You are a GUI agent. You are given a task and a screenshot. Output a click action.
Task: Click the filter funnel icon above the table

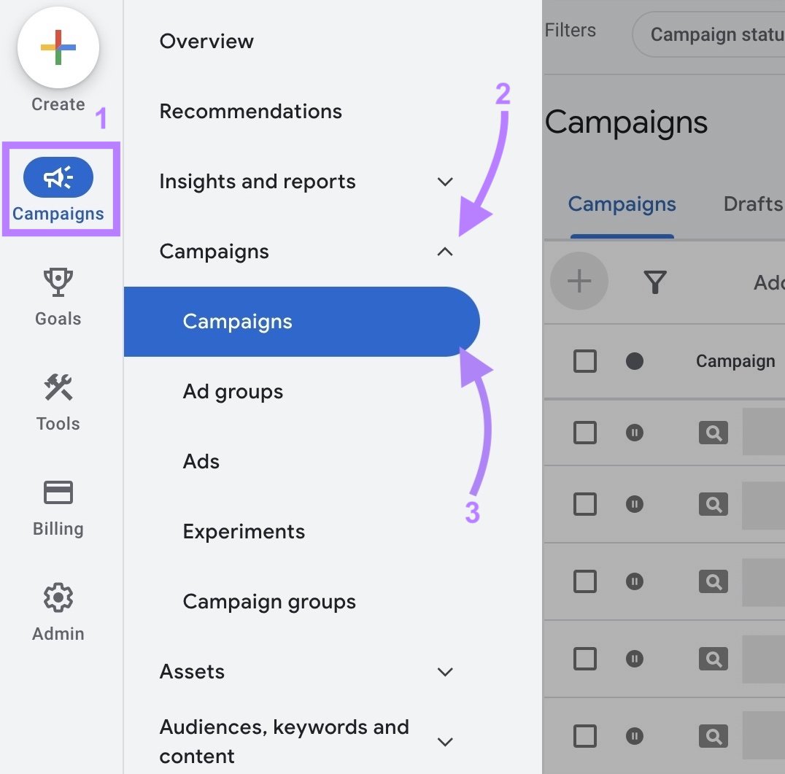654,282
